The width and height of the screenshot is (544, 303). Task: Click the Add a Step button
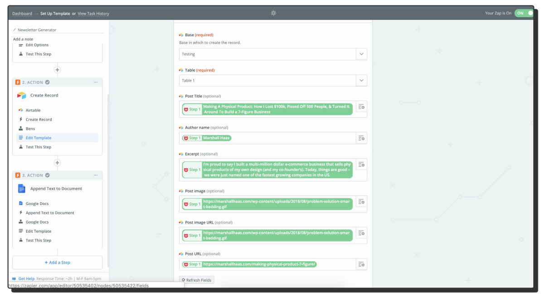click(57, 262)
